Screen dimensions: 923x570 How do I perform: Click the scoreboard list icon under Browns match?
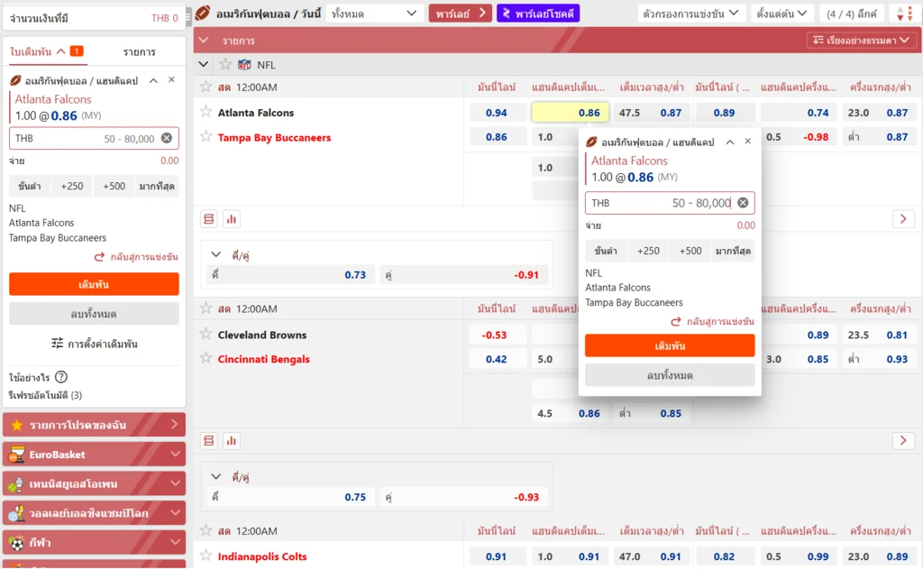click(x=209, y=441)
